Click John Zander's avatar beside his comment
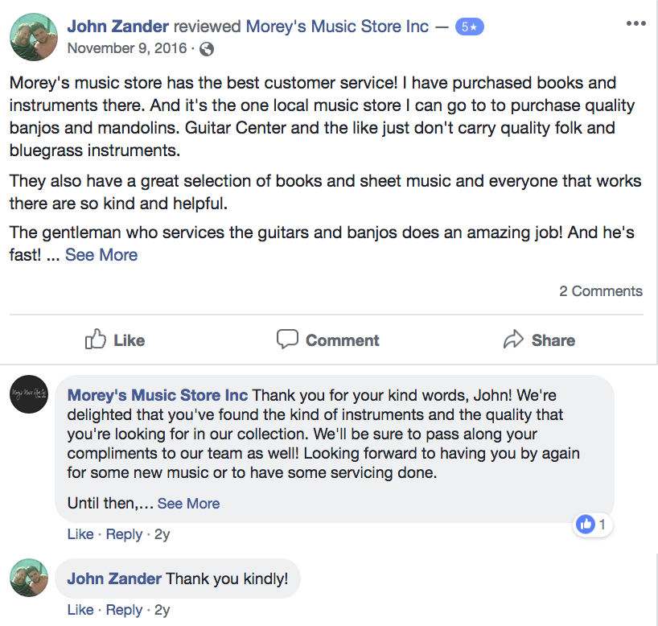This screenshot has width=658, height=626. point(29,579)
